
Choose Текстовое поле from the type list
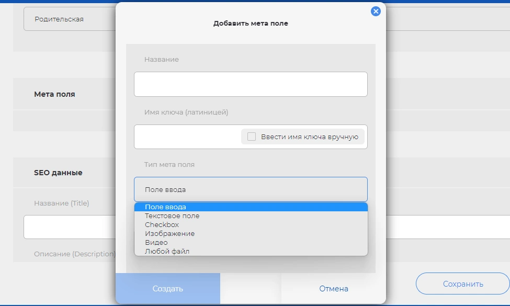tap(172, 216)
